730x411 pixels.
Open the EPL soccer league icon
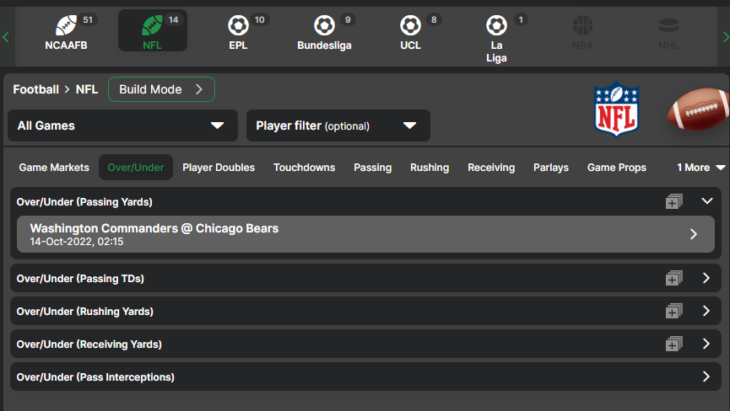tap(238, 25)
